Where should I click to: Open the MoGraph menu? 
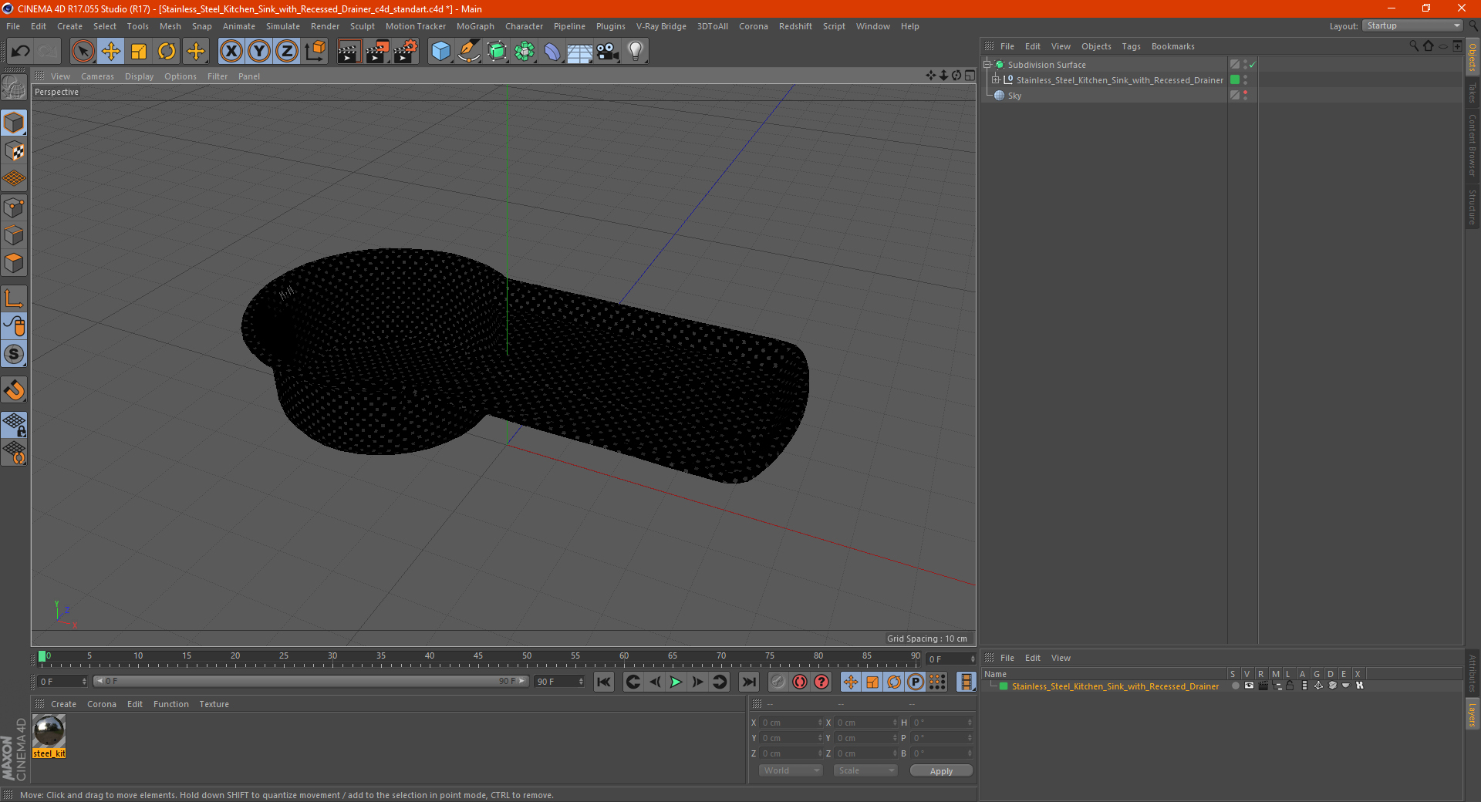click(475, 26)
